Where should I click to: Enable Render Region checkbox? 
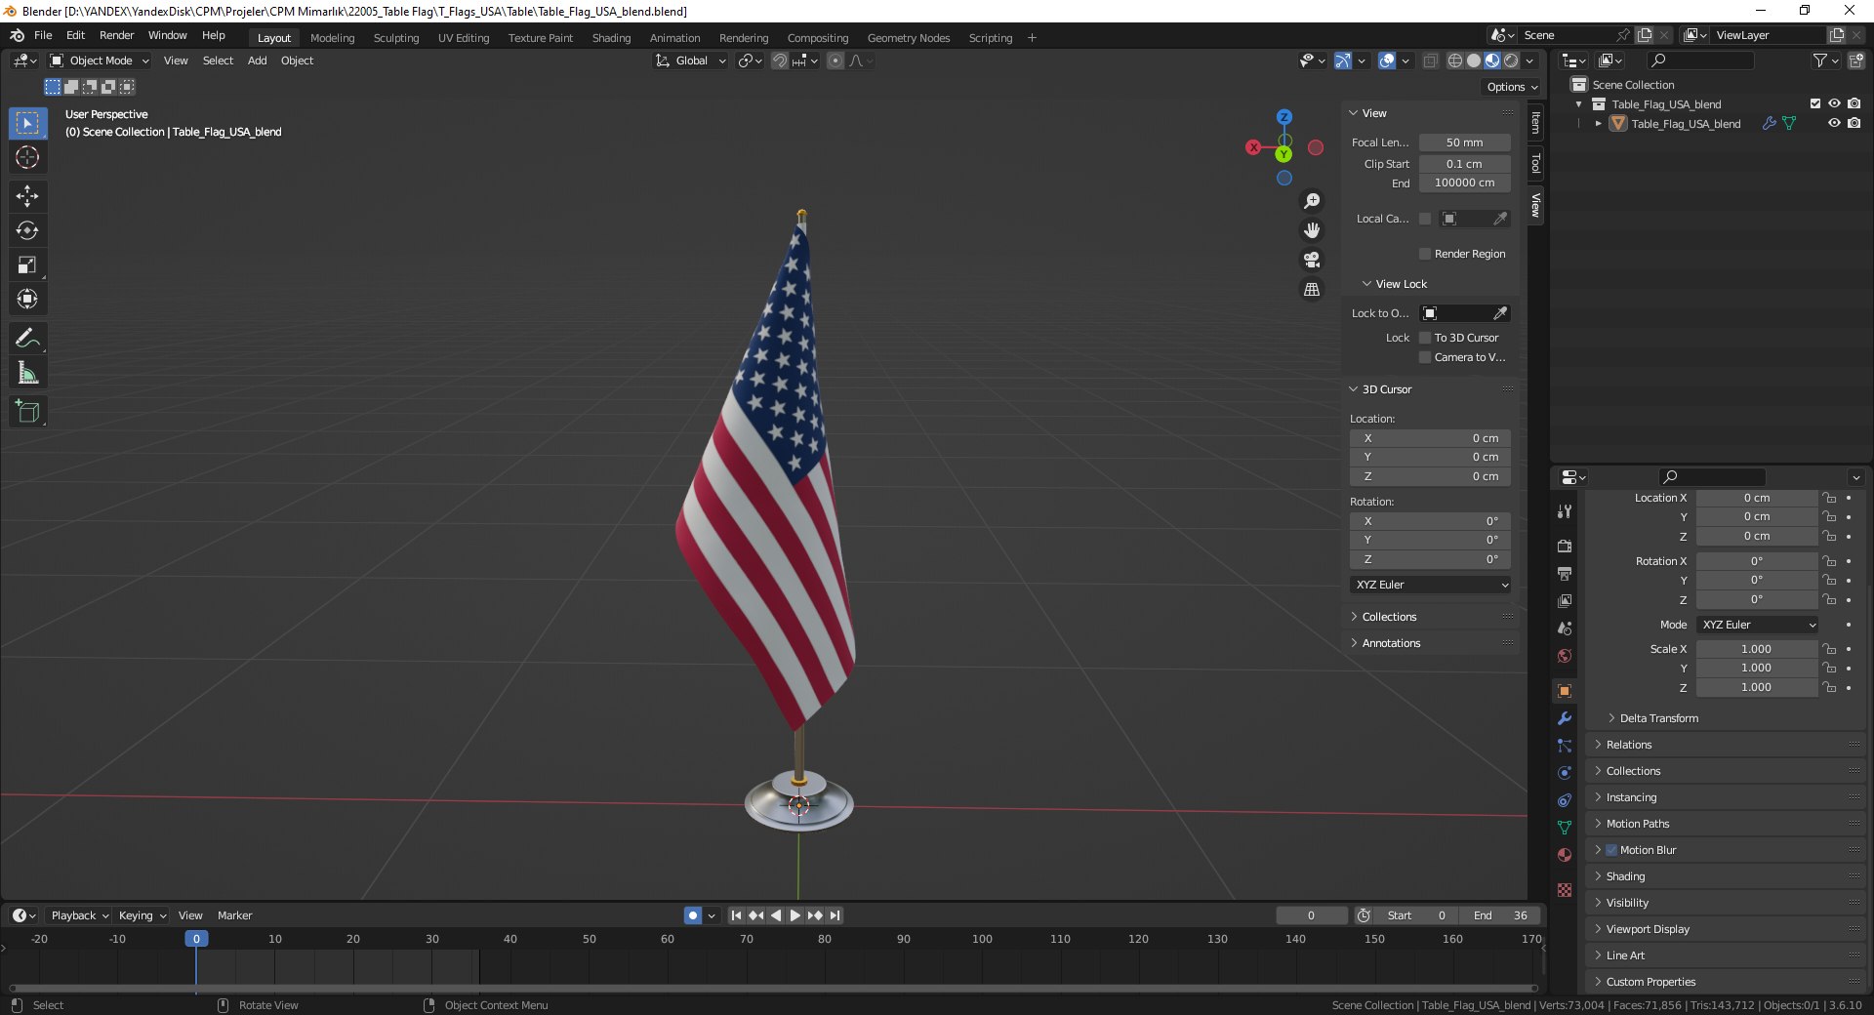click(x=1425, y=254)
